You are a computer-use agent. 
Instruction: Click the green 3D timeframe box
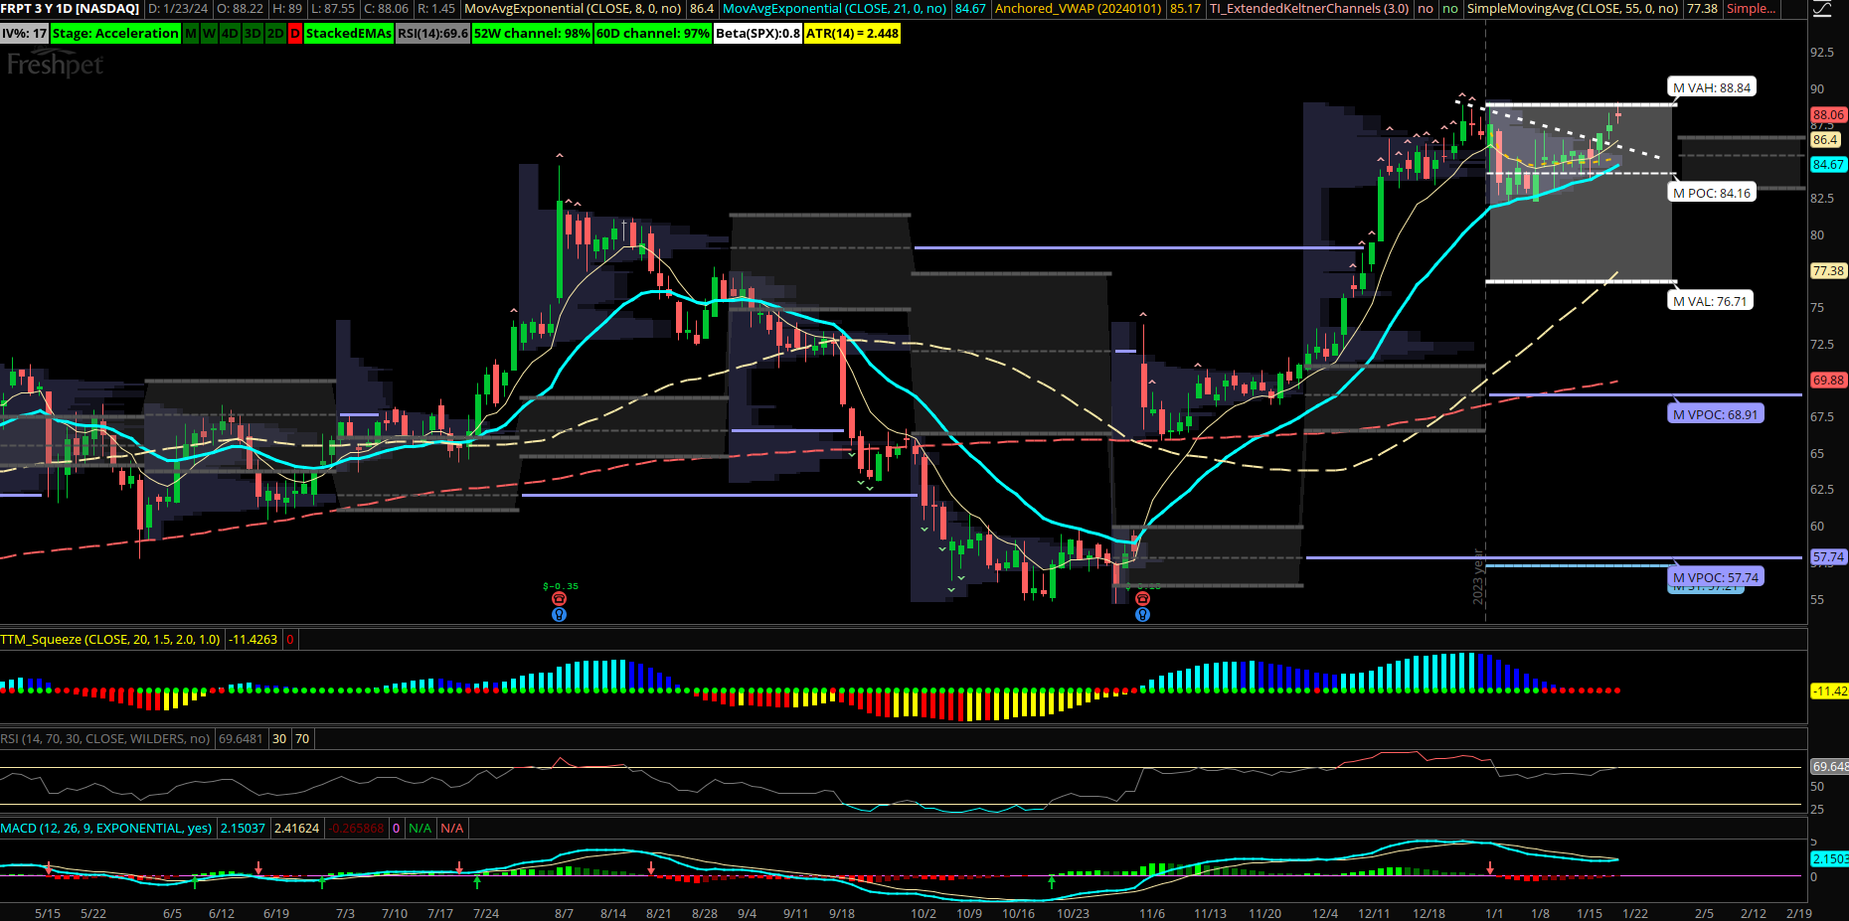252,33
